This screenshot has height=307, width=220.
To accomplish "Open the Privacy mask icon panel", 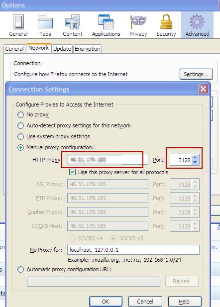I will [138, 25].
